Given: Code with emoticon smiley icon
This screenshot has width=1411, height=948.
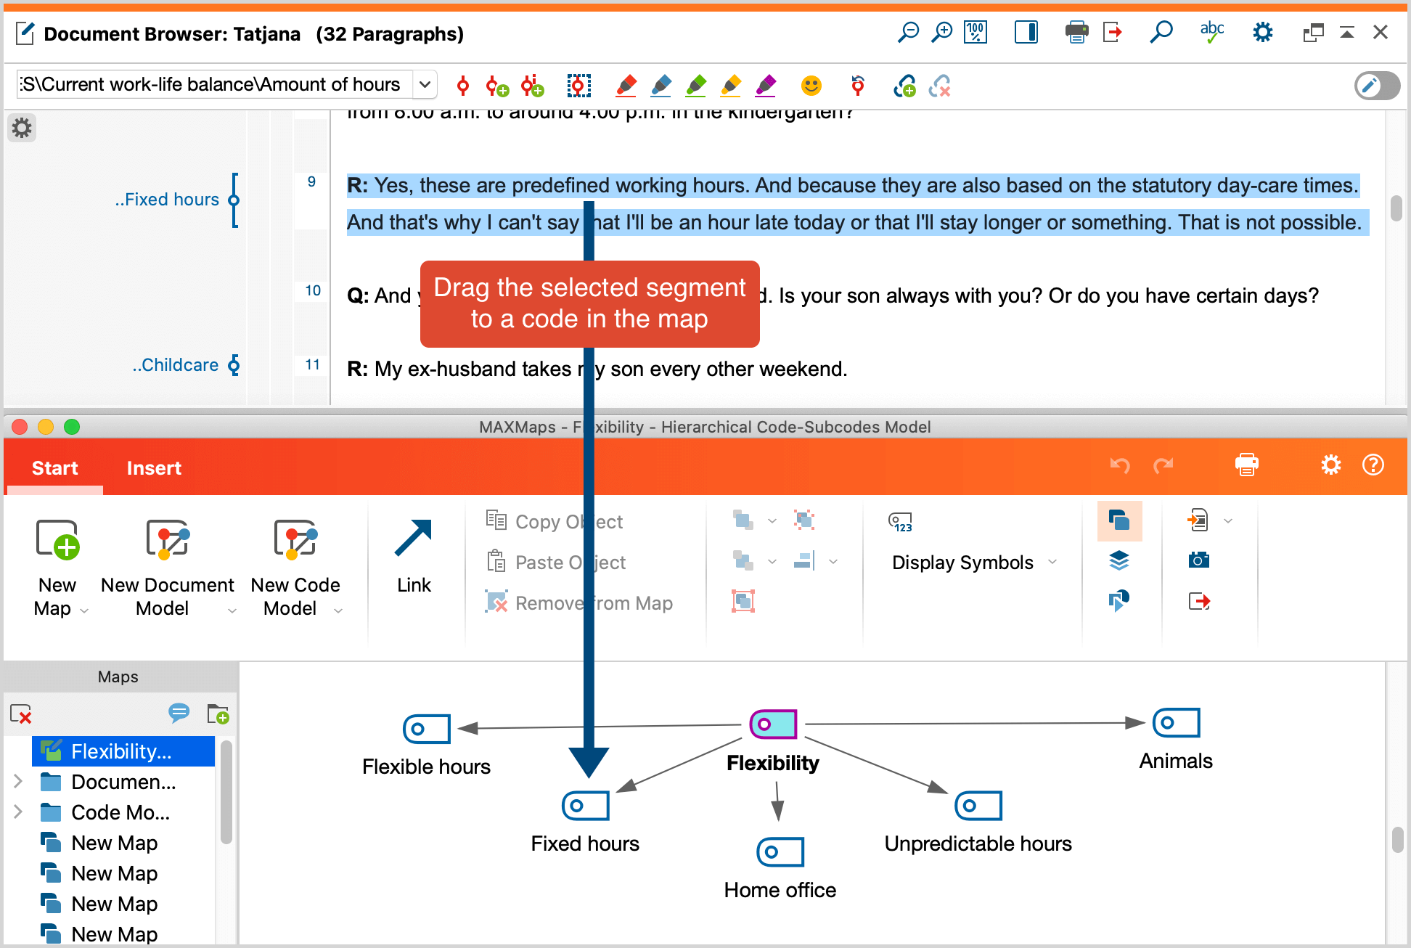Looking at the screenshot, I should point(811,86).
